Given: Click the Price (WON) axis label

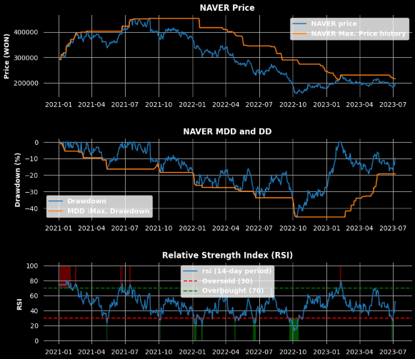Looking at the screenshot, I should pyautogui.click(x=6, y=56).
